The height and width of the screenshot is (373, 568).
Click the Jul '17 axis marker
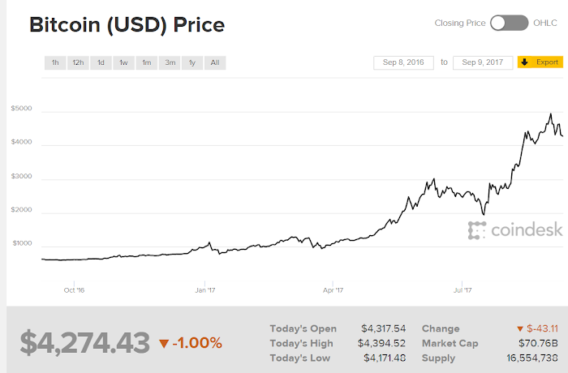[463, 290]
